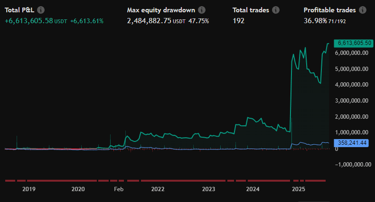
Task: Click the 2019 label on time axis
Action: coord(29,189)
